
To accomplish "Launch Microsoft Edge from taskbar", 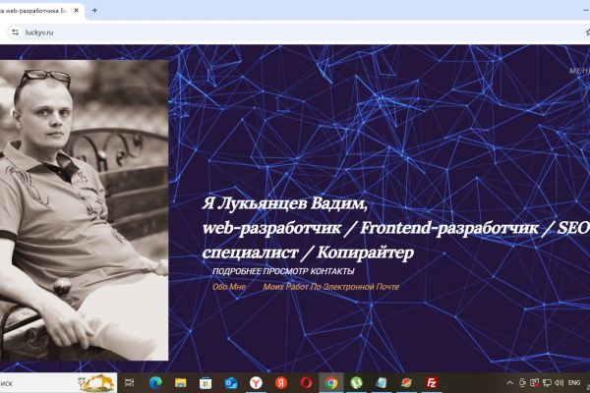I will coord(155,383).
